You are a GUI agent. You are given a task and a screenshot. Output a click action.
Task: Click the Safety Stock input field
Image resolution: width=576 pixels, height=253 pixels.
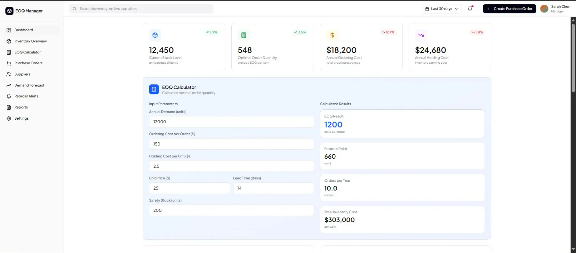point(231,210)
